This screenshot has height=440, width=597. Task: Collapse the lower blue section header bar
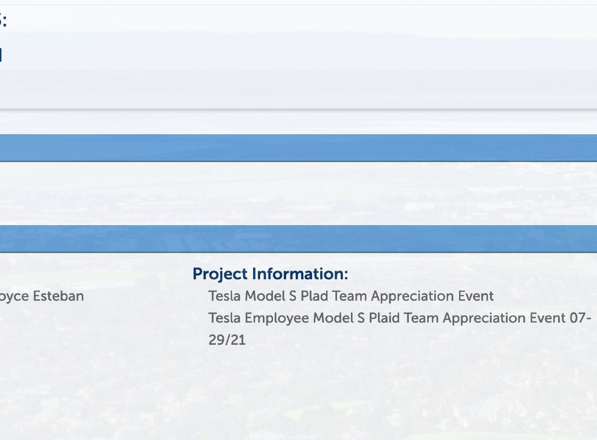click(x=298, y=239)
